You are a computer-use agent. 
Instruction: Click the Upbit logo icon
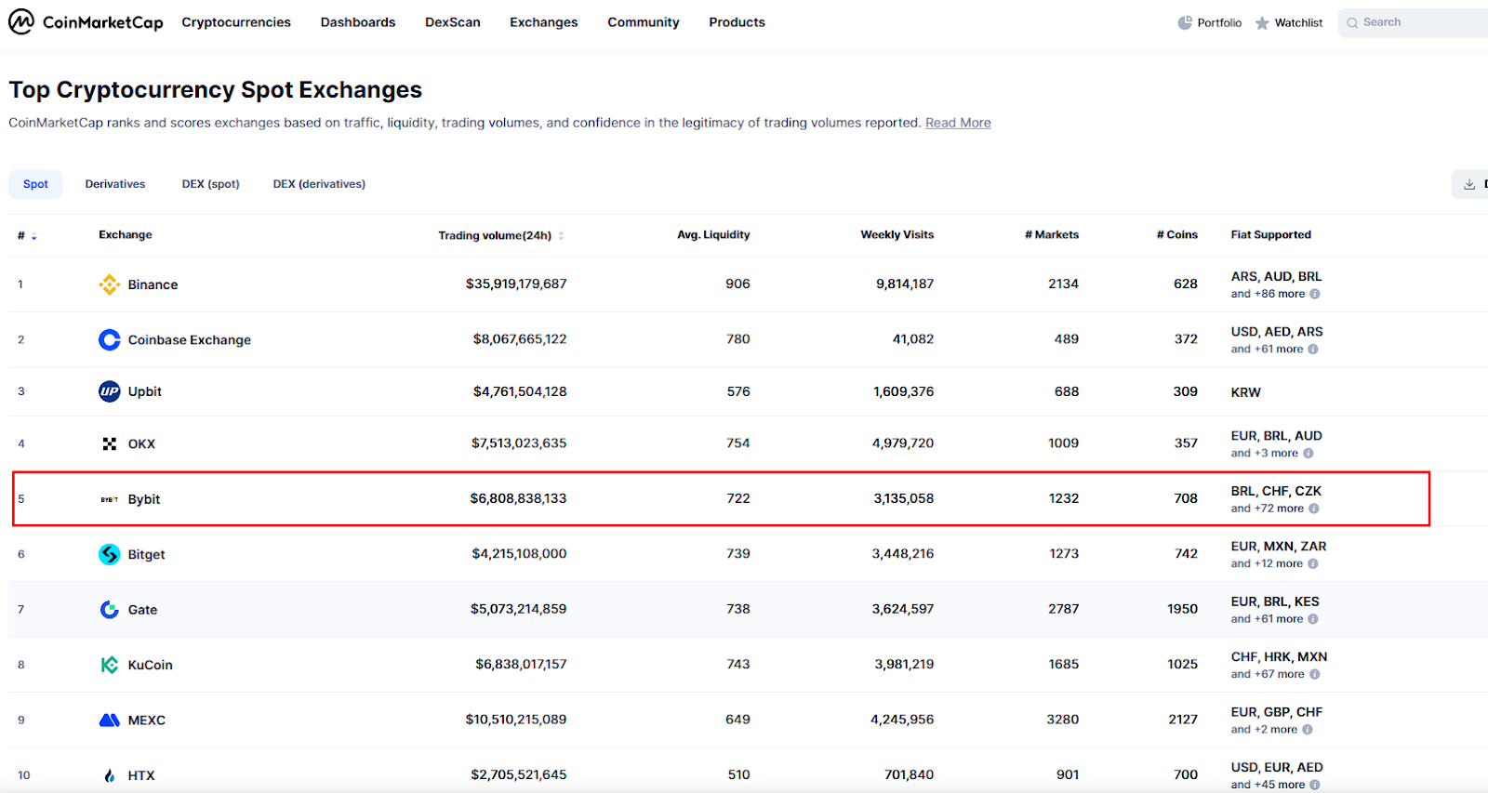coord(110,391)
